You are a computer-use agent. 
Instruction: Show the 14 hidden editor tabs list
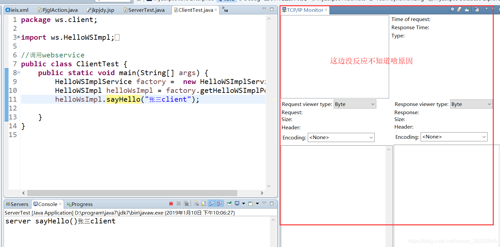225,9
